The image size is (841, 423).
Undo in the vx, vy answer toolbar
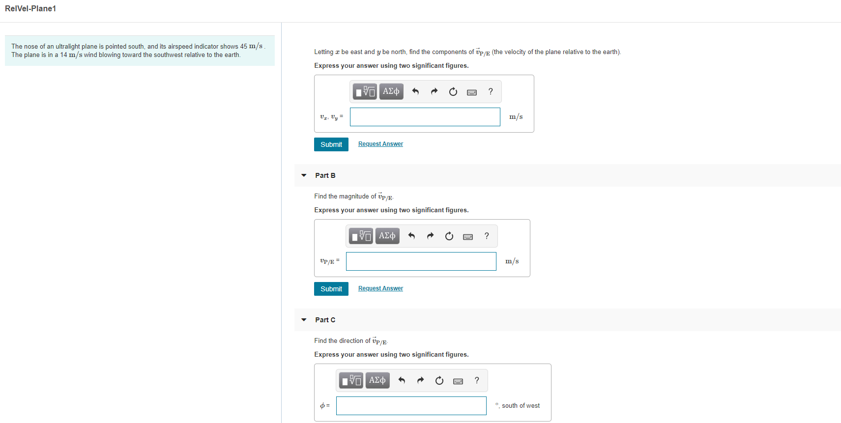pos(415,91)
